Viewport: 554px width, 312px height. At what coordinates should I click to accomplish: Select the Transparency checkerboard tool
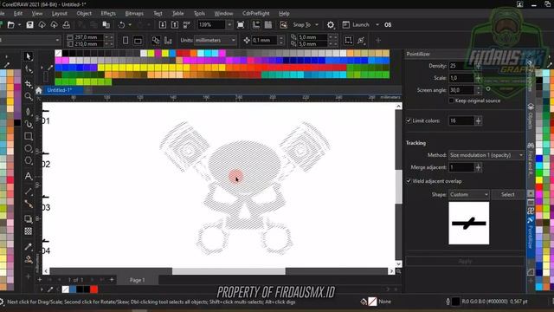[29, 231]
